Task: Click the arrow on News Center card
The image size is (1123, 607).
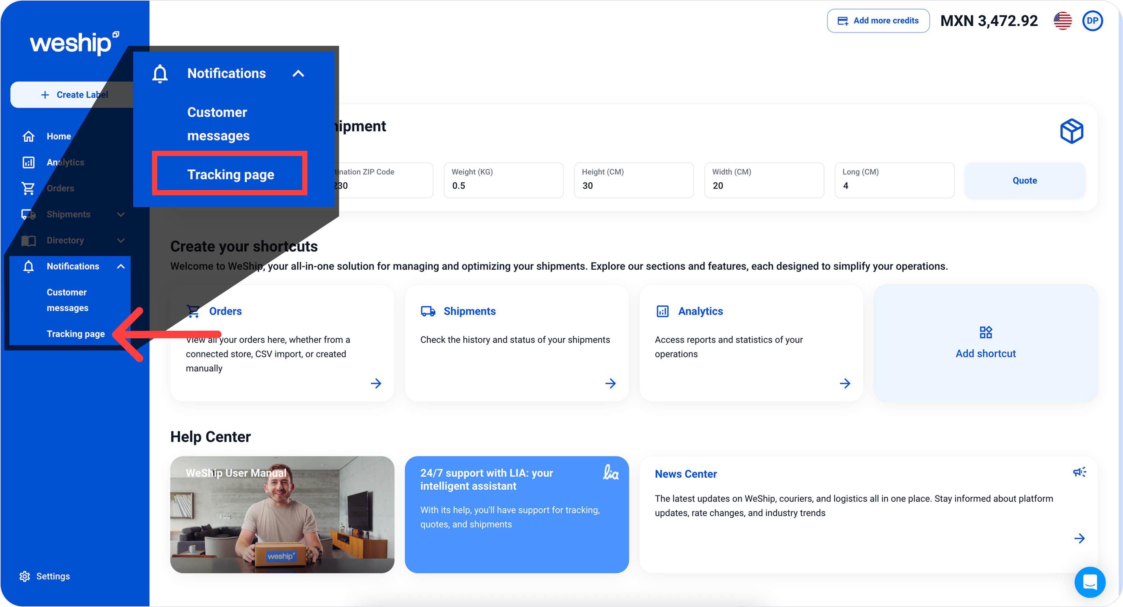Action: pos(1079,538)
